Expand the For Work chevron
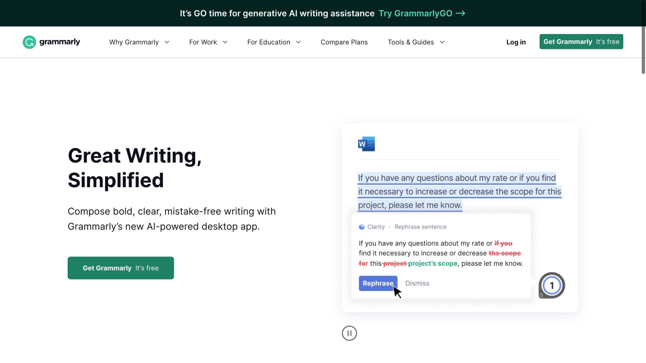Viewport: 646px width, 363px height. pyautogui.click(x=225, y=42)
